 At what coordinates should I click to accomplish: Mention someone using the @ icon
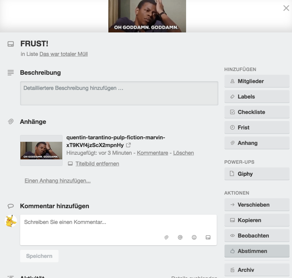click(180, 237)
